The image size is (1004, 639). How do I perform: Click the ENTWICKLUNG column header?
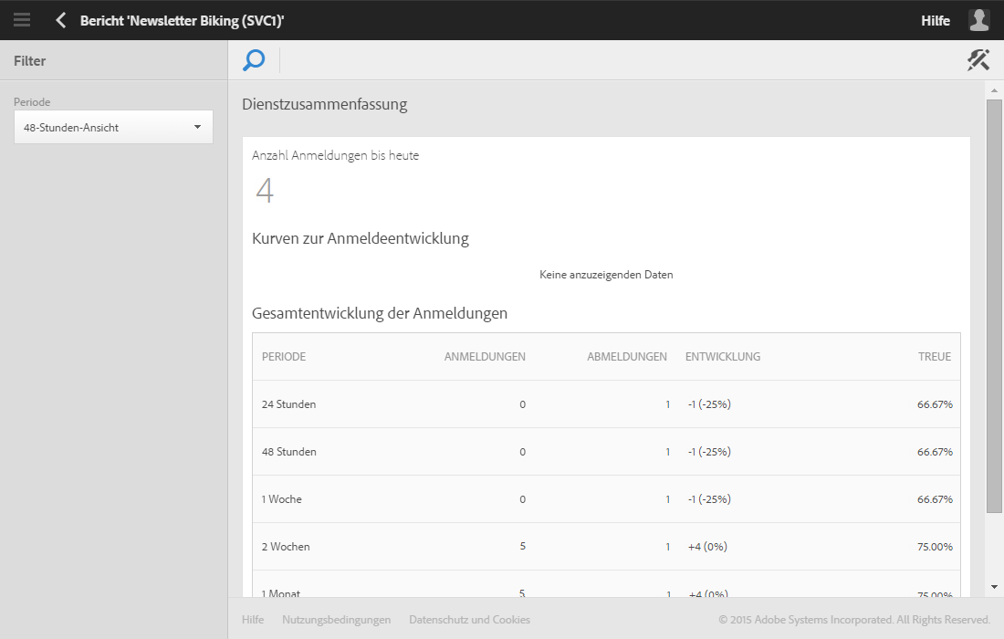(x=723, y=357)
